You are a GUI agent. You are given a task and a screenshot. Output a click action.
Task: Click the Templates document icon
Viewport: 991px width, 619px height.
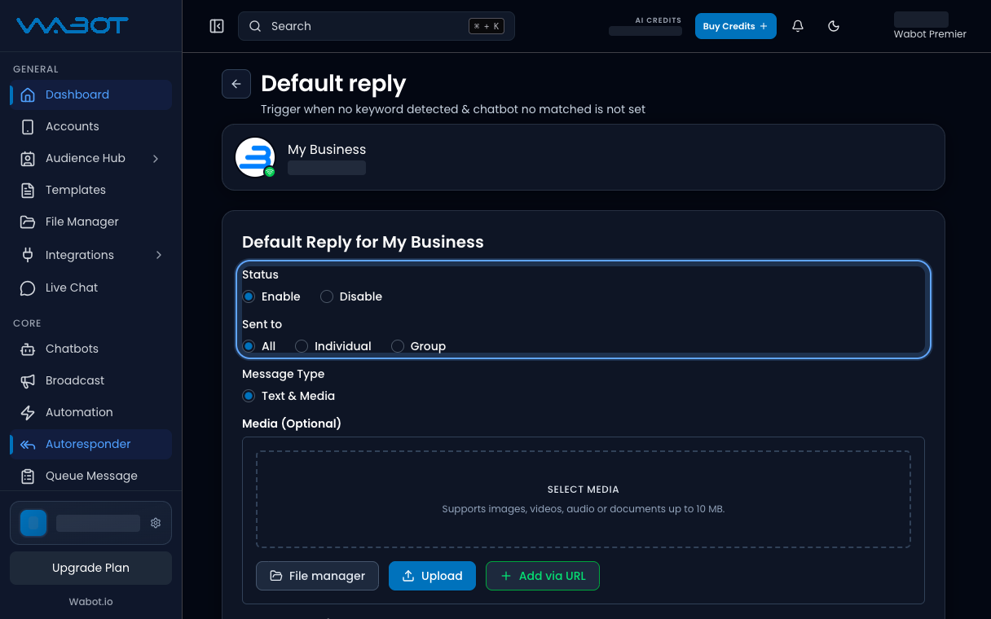(x=28, y=190)
